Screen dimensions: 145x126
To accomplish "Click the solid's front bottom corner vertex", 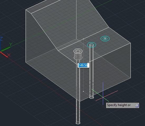I will tap(80, 101).
